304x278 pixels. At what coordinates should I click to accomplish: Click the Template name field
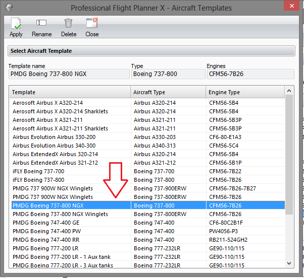tap(69, 74)
